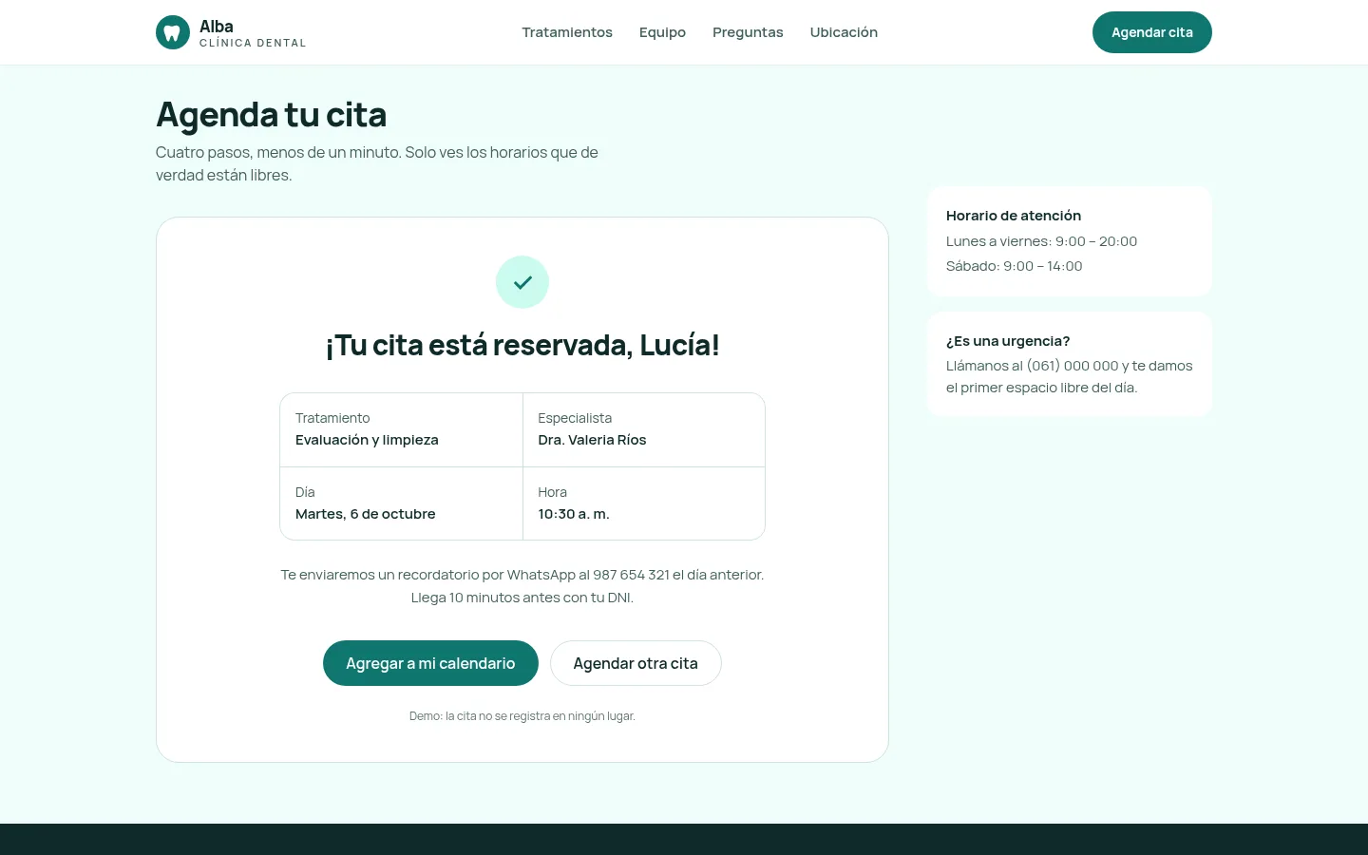The width and height of the screenshot is (1368, 855).
Task: Click the WhatsApp reminder message text
Action: coord(522,575)
